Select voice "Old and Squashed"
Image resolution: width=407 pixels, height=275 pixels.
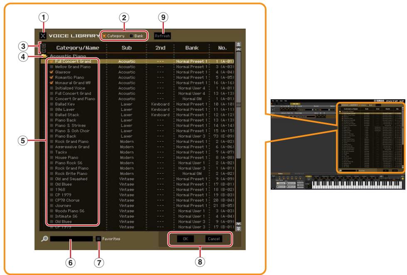[x=71, y=179]
